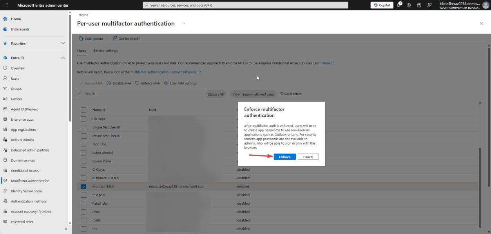Cancel the Enforce multifactor authentication dialog

point(308,157)
